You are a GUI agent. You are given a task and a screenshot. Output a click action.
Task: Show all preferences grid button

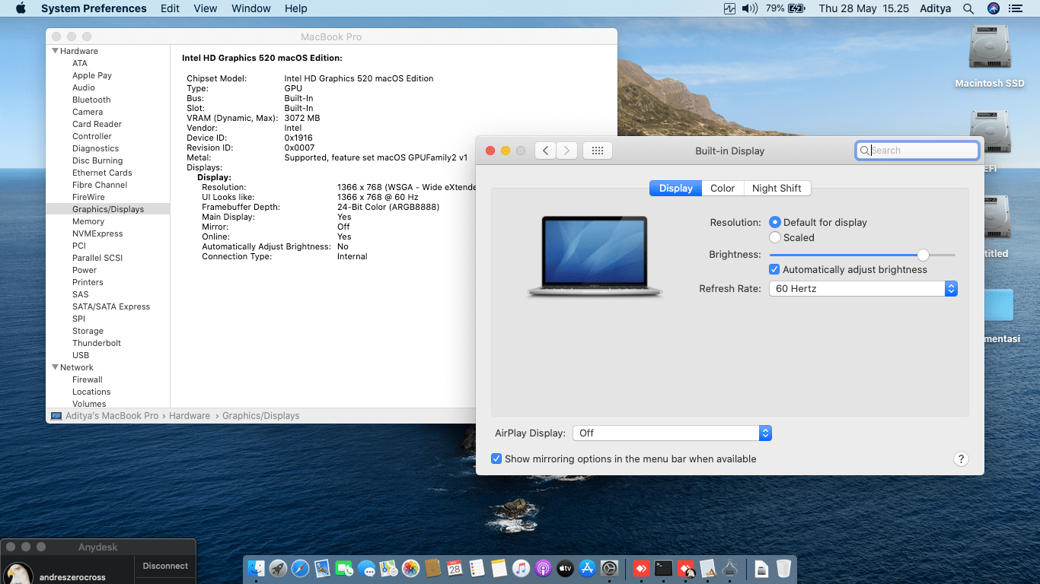click(598, 151)
